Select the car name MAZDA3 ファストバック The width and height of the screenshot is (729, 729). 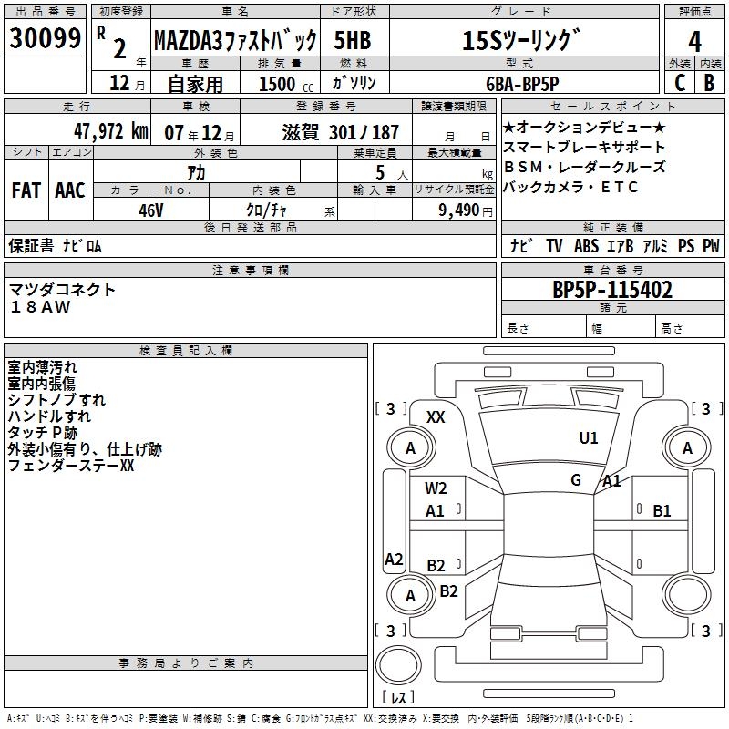pyautogui.click(x=235, y=40)
